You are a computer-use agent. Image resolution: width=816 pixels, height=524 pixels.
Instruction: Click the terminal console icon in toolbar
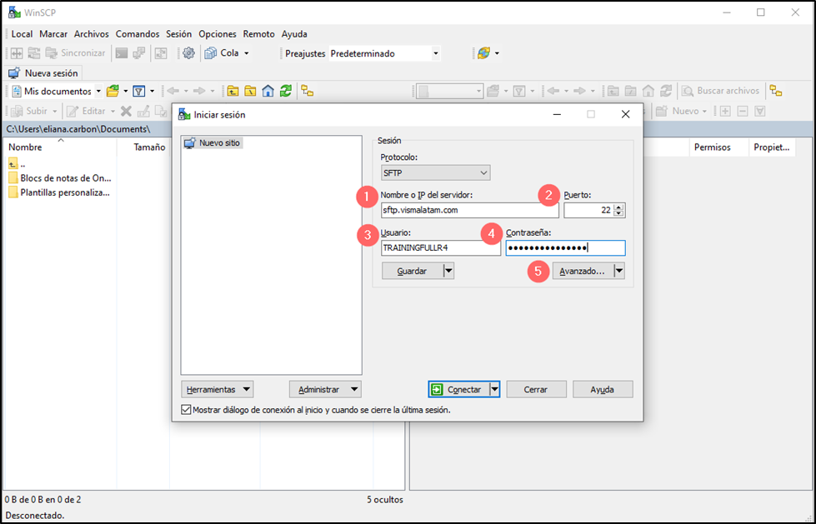point(121,53)
